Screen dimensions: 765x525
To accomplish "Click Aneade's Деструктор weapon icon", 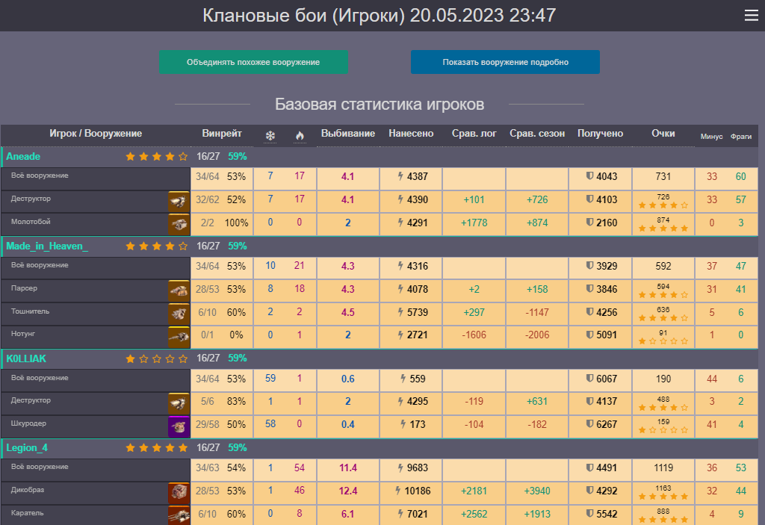I will pyautogui.click(x=179, y=201).
